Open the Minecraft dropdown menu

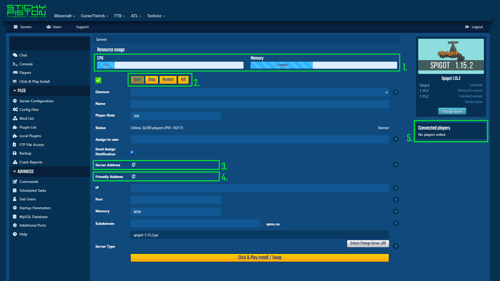[64, 16]
